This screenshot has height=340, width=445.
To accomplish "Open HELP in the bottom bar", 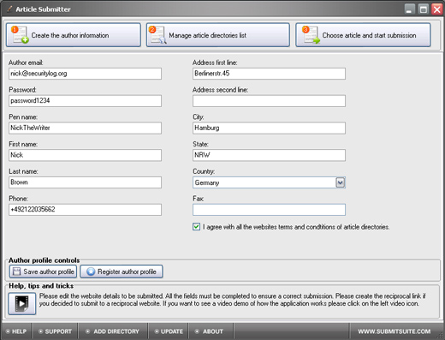I will coord(16,331).
